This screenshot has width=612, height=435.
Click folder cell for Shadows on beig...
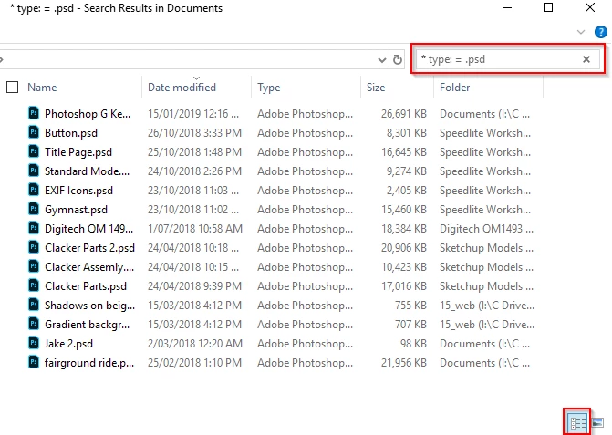[x=487, y=306]
